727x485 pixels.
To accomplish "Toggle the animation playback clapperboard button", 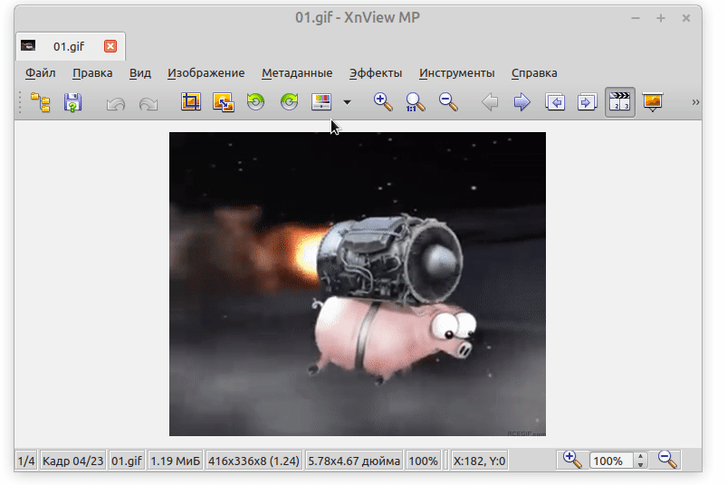I will coord(620,102).
